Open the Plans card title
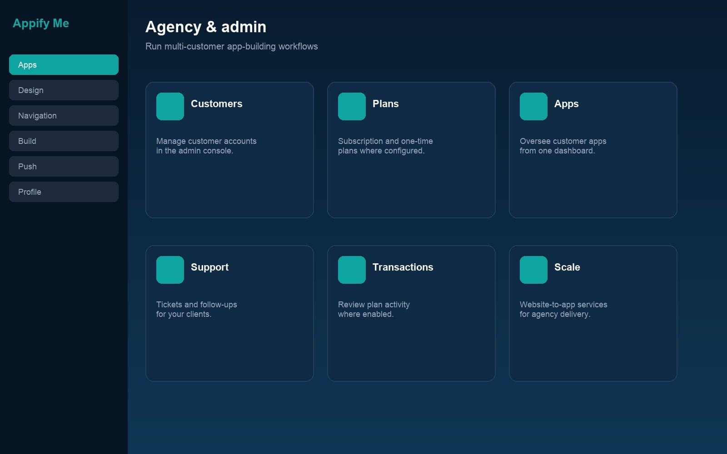 (x=385, y=104)
